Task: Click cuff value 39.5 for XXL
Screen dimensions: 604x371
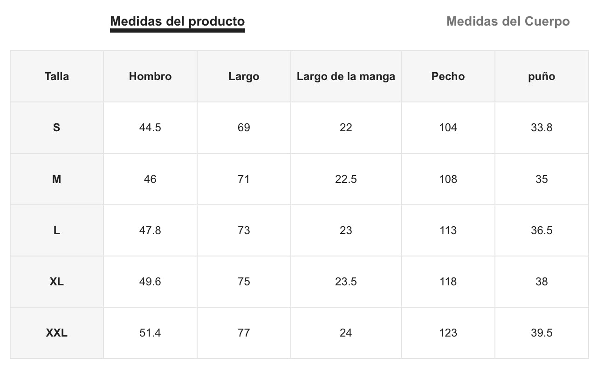Action: 542,333
